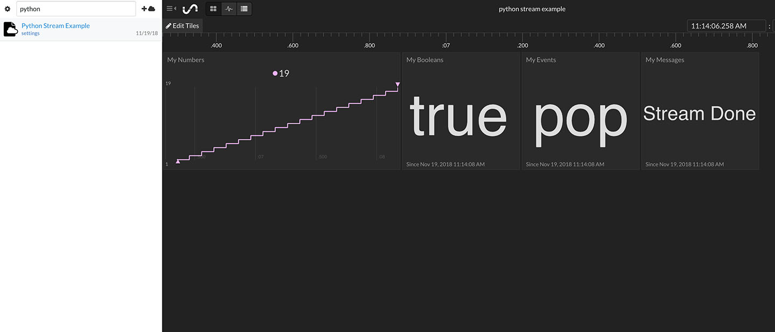Open Python Stream Example bucket

point(55,26)
